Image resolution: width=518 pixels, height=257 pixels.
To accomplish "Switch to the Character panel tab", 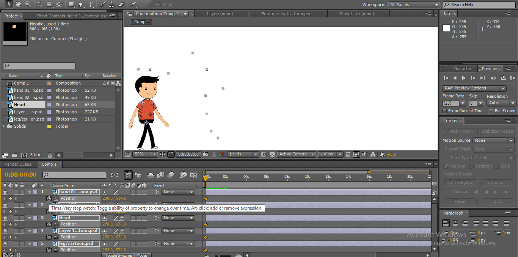I will pos(462,69).
